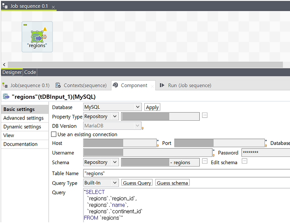Image resolution: width=290 pixels, height=224 pixels.
Task: Switch to the Code tab
Action: tap(30, 72)
